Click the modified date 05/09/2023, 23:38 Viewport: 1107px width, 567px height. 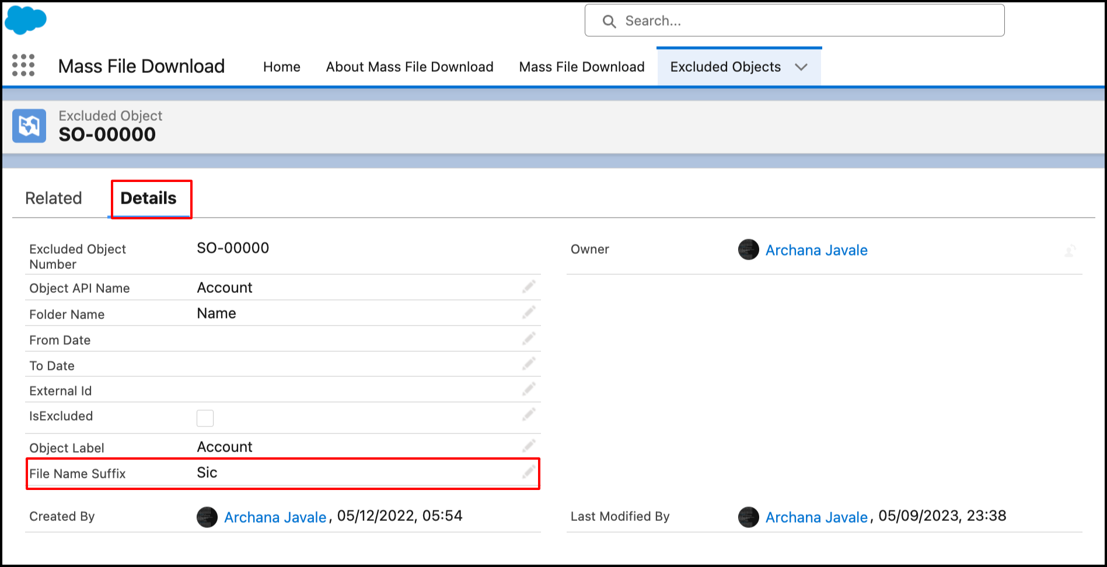942,516
